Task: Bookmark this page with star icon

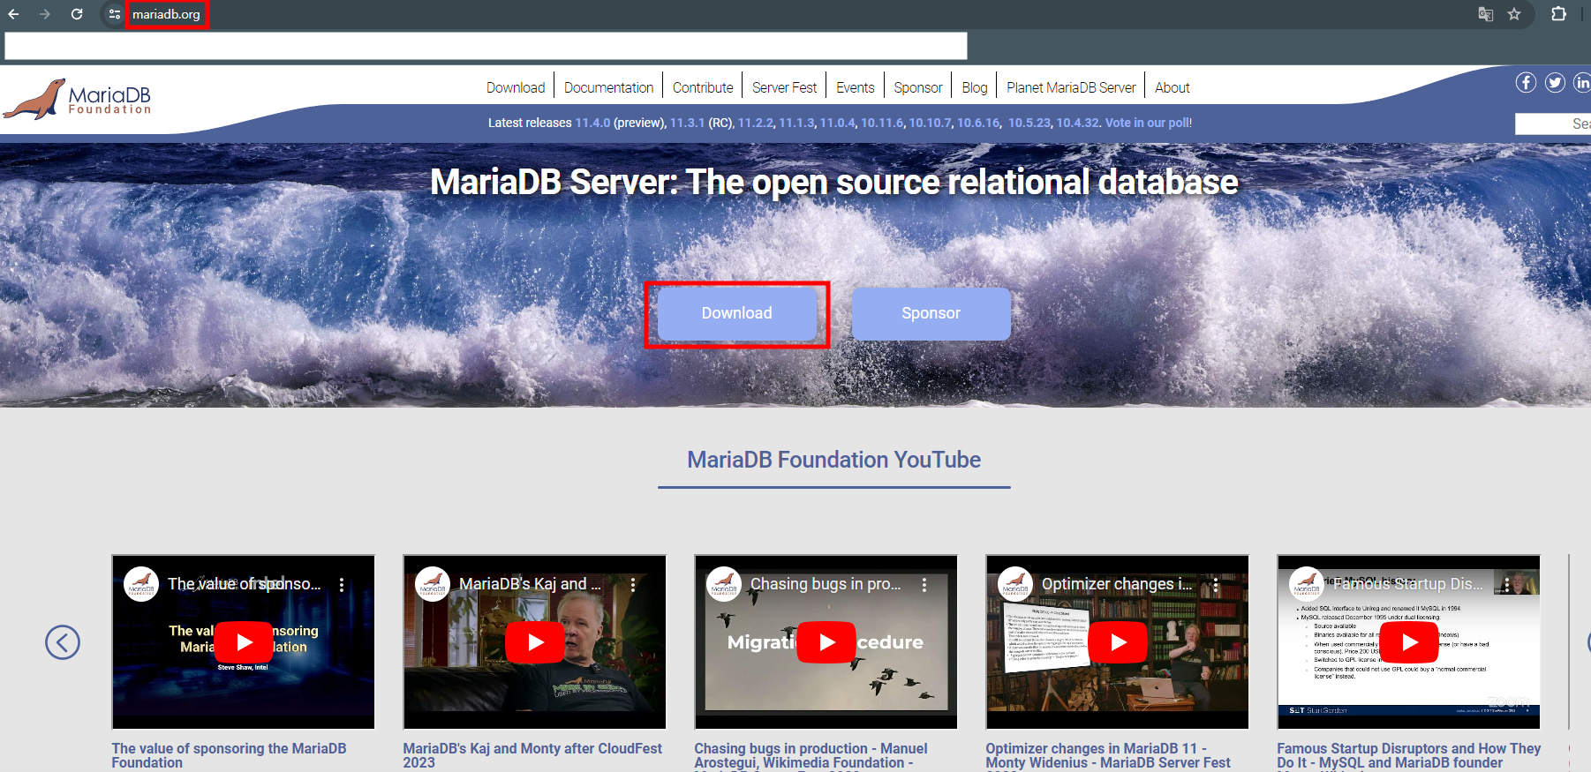Action: tap(1514, 14)
